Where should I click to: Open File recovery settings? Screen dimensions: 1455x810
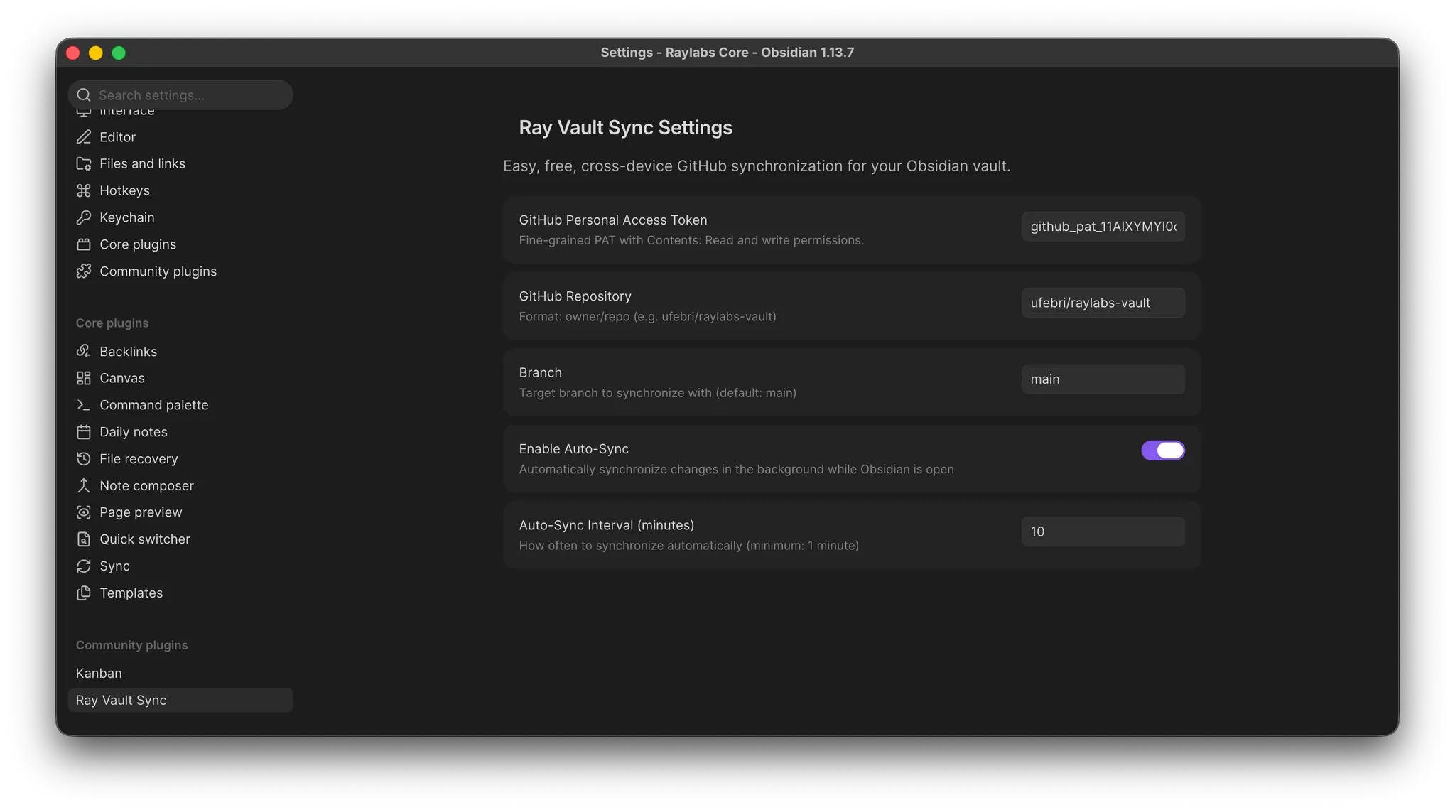180,459
